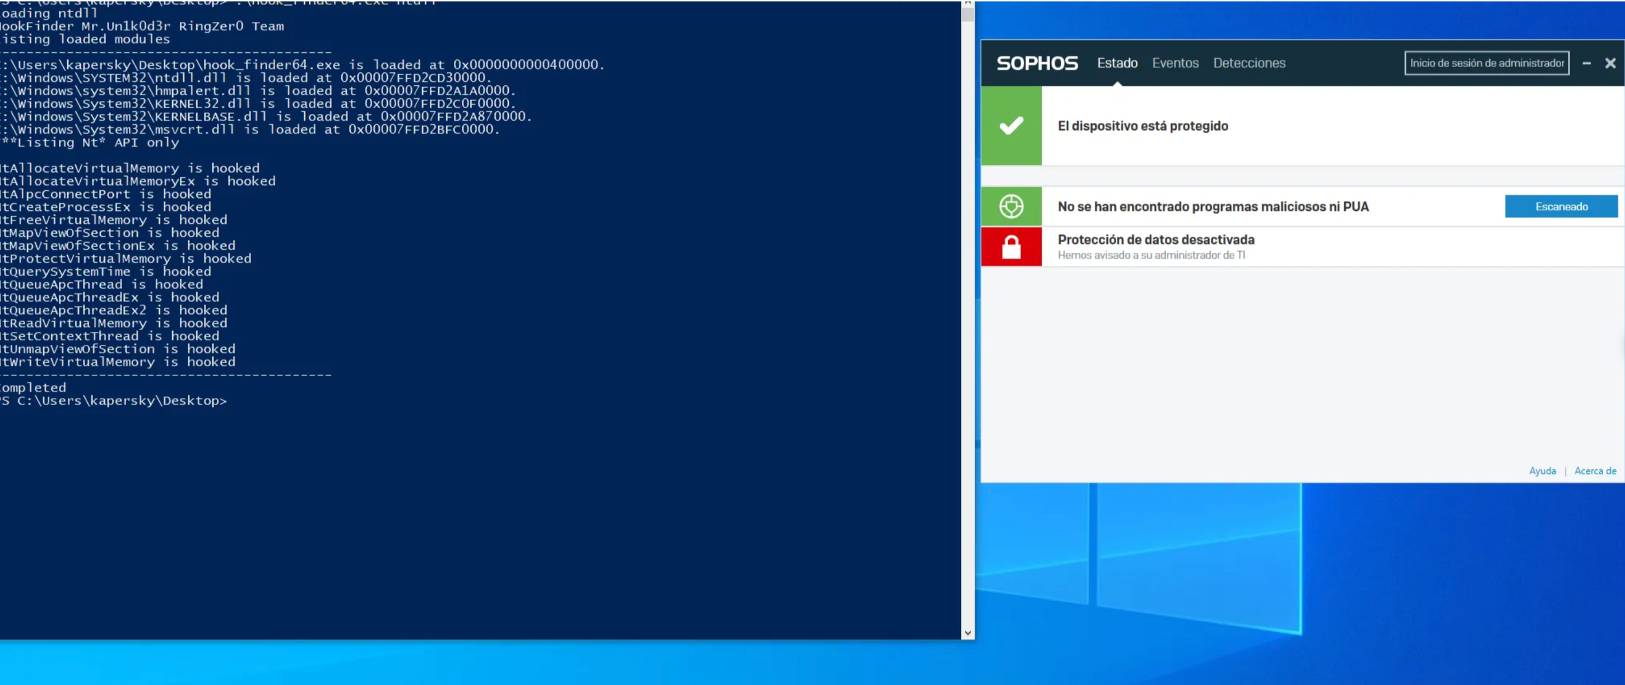
Task: Click the PowerShell scrollbar down arrow
Action: (x=968, y=633)
